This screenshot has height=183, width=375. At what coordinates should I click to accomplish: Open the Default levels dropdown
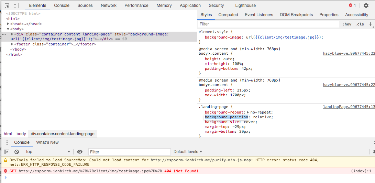tap(188, 152)
